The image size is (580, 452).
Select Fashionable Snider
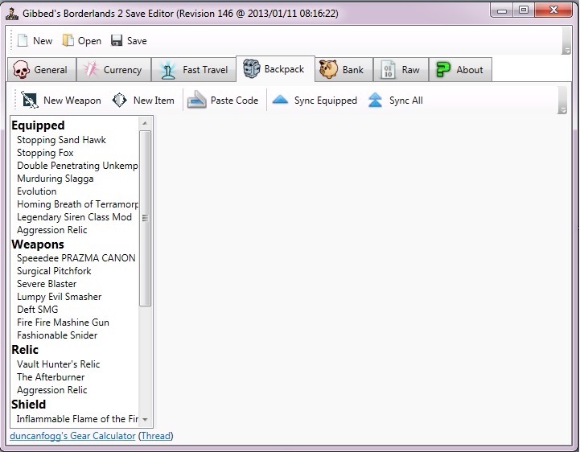[x=57, y=335]
